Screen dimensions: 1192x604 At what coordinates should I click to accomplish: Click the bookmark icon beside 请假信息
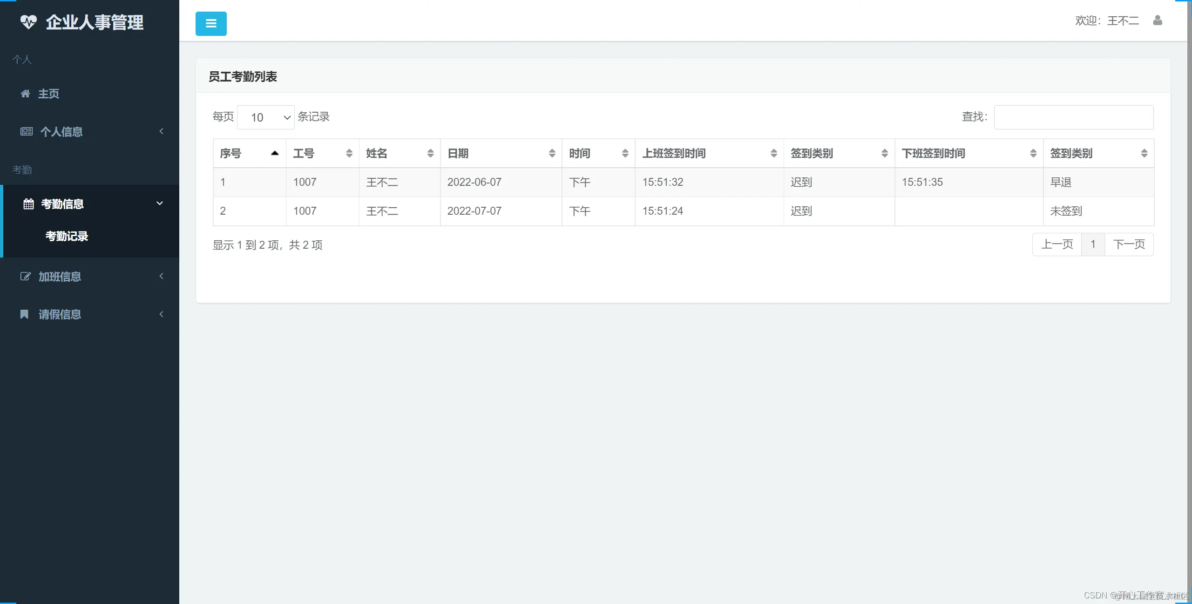click(24, 314)
